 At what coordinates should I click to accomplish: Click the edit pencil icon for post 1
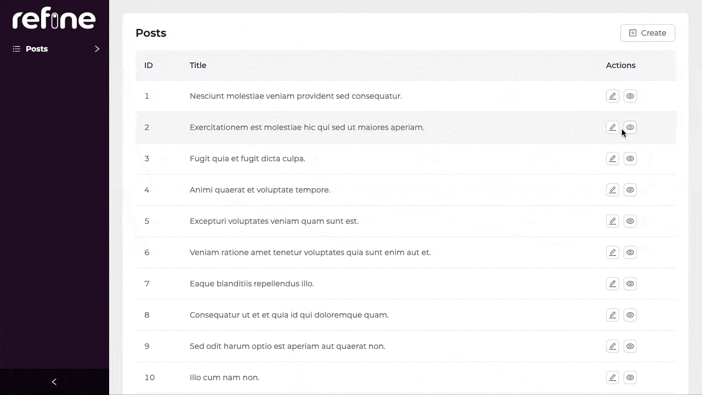[613, 96]
